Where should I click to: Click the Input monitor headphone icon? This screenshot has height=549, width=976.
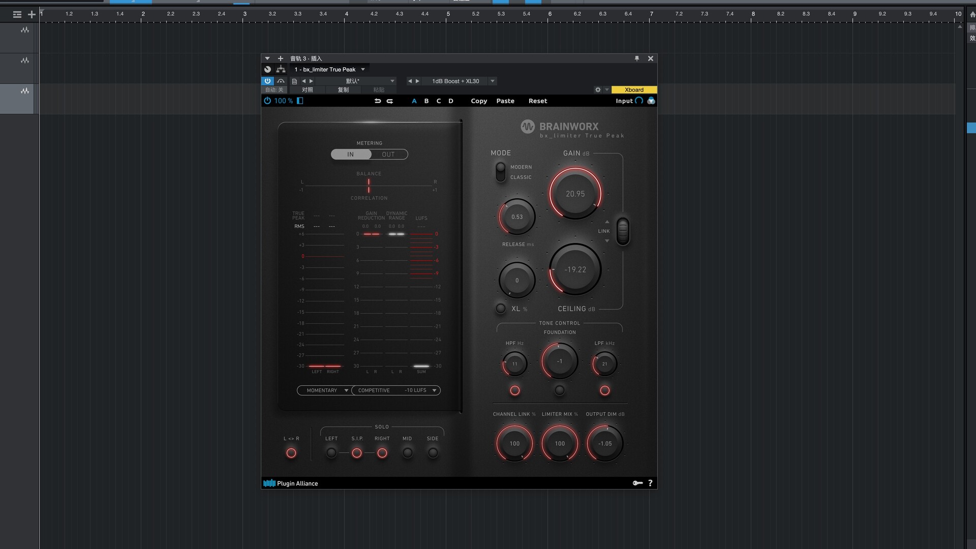pos(639,101)
